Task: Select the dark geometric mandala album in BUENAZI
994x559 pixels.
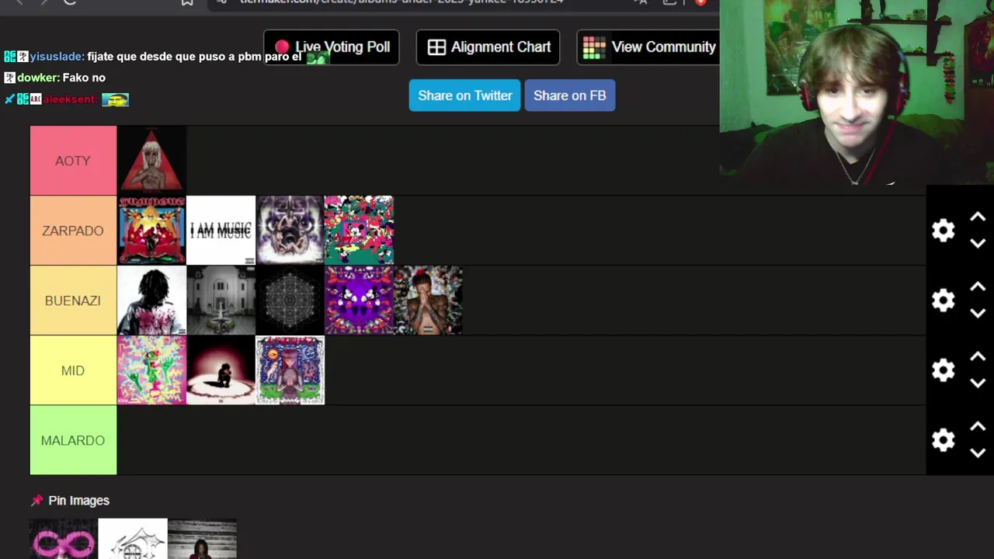Action: (x=290, y=300)
